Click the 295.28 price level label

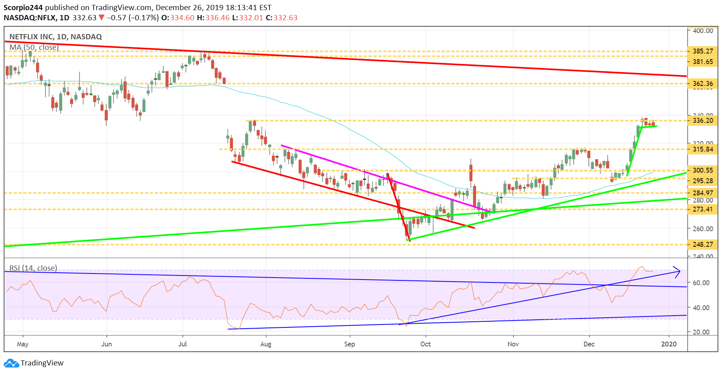tap(703, 181)
